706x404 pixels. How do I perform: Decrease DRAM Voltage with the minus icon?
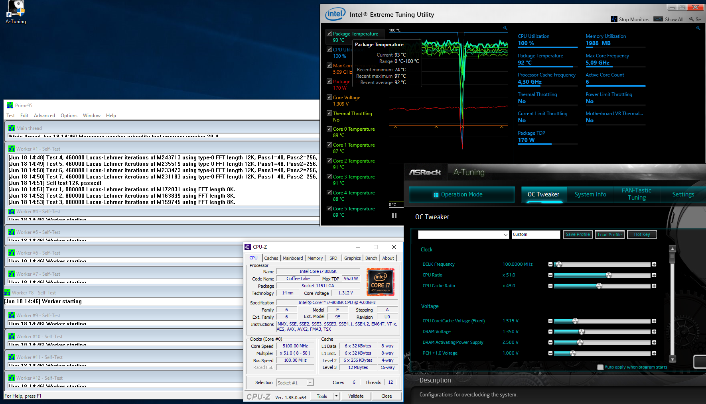(550, 332)
